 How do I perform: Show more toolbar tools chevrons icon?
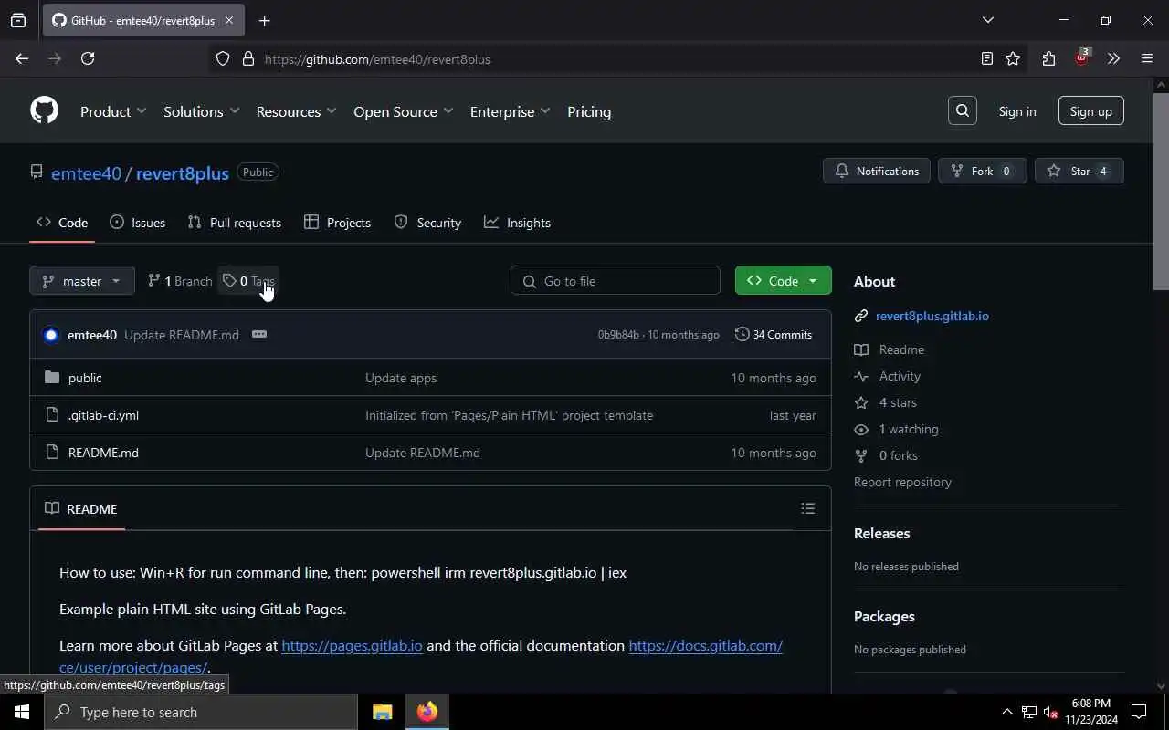click(x=1113, y=58)
